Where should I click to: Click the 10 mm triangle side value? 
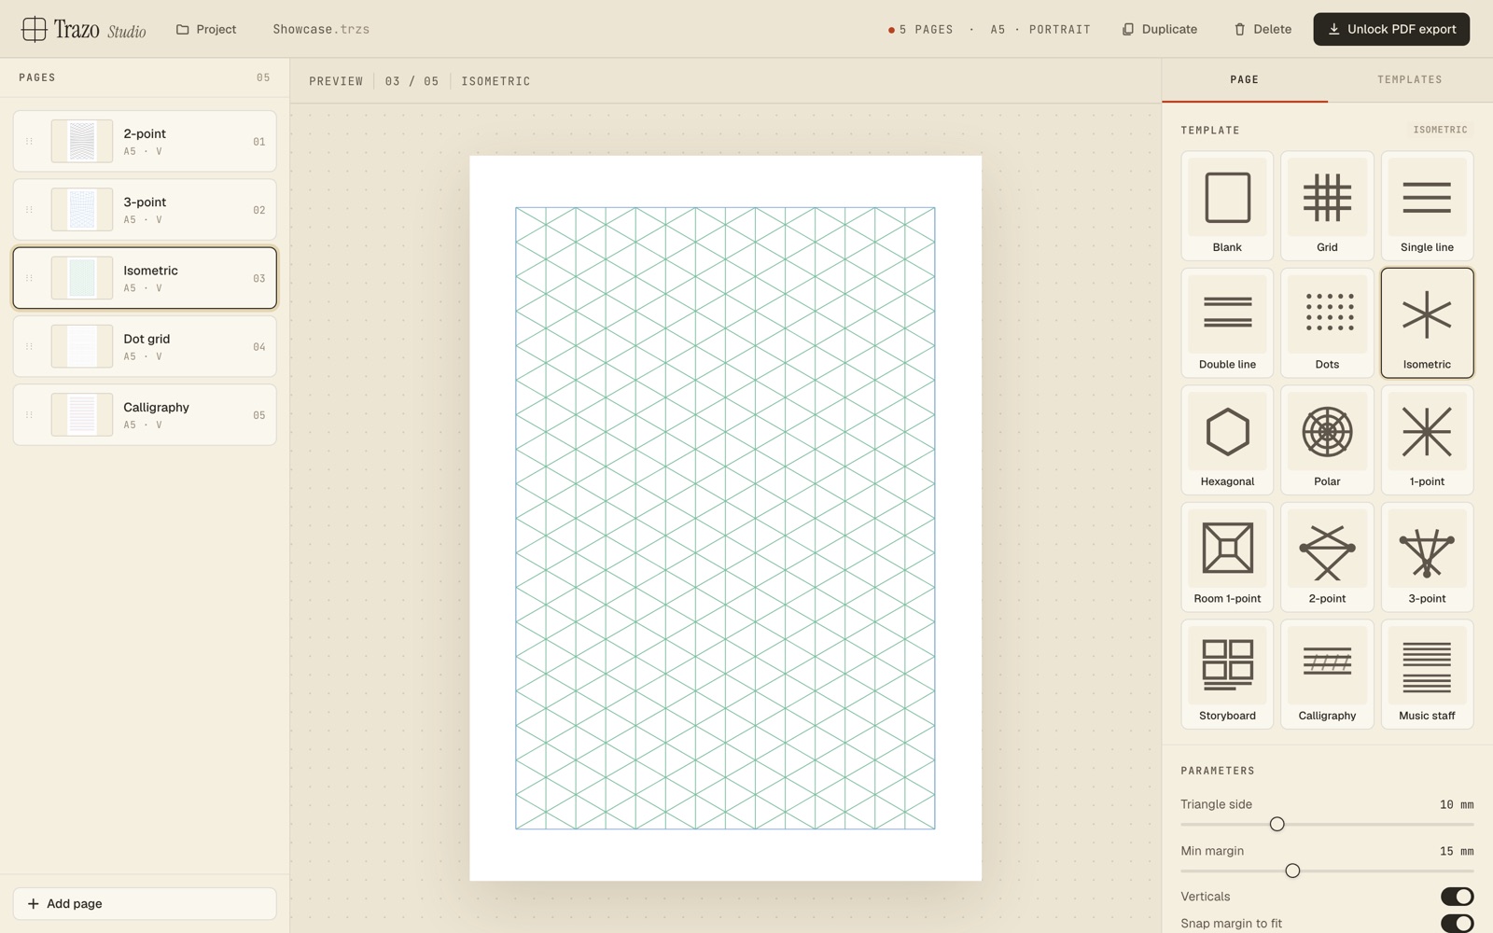(1456, 804)
